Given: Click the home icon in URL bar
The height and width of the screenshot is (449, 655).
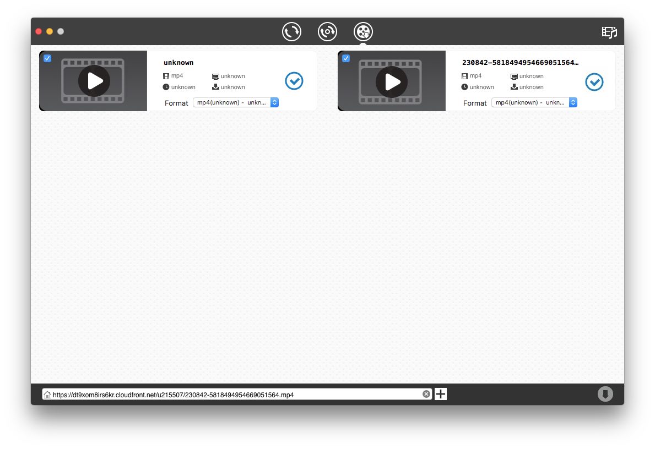Looking at the screenshot, I should (47, 395).
